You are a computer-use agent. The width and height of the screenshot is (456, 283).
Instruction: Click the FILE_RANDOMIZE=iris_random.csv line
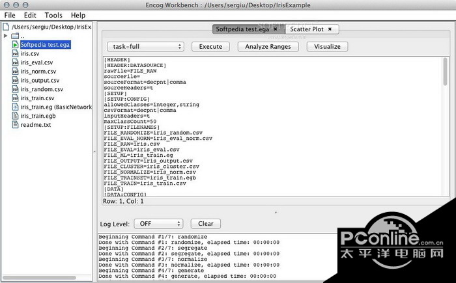pos(153,133)
